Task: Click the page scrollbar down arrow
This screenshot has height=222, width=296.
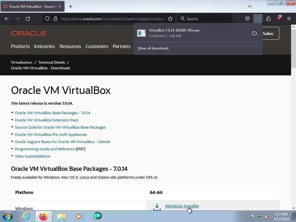Action: pyautogui.click(x=294, y=208)
